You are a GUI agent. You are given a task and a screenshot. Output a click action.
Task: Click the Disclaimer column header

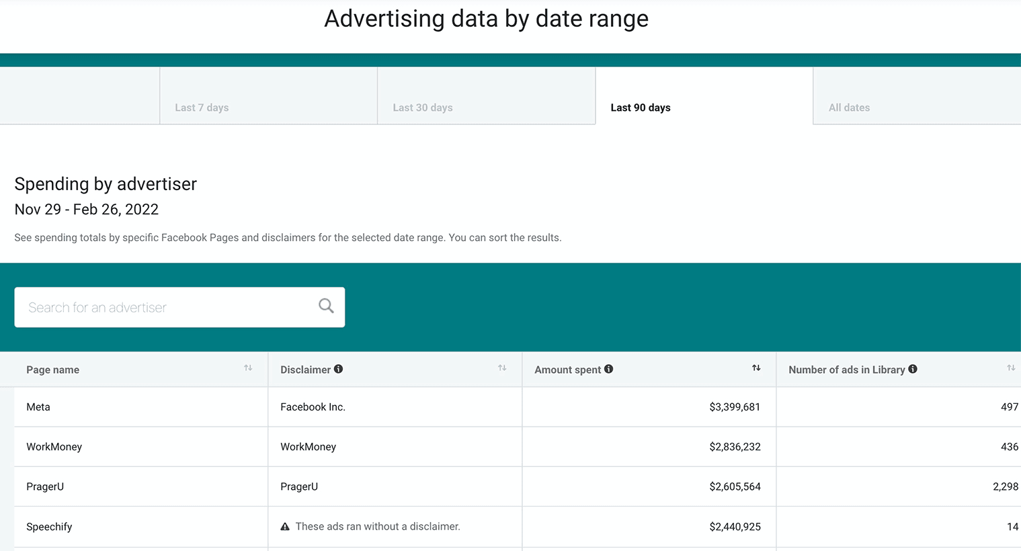306,370
